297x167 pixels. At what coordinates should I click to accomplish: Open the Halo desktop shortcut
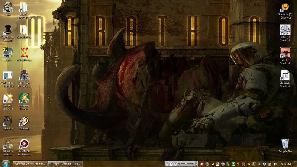coord(8,9)
